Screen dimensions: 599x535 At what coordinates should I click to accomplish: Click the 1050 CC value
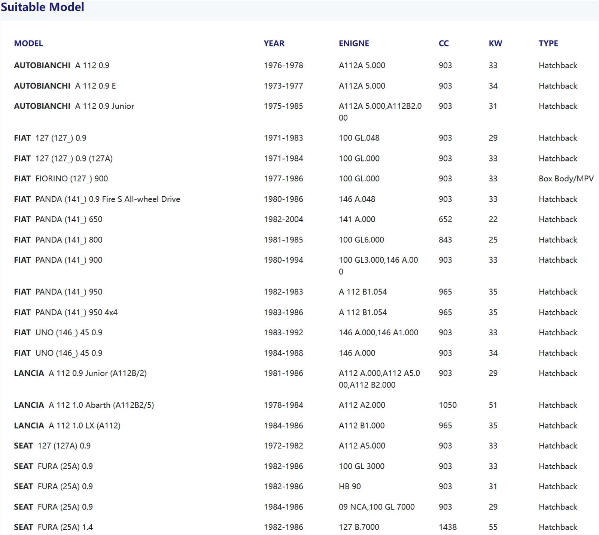448,405
